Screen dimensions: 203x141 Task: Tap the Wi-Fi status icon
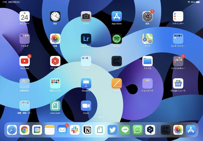189,2
